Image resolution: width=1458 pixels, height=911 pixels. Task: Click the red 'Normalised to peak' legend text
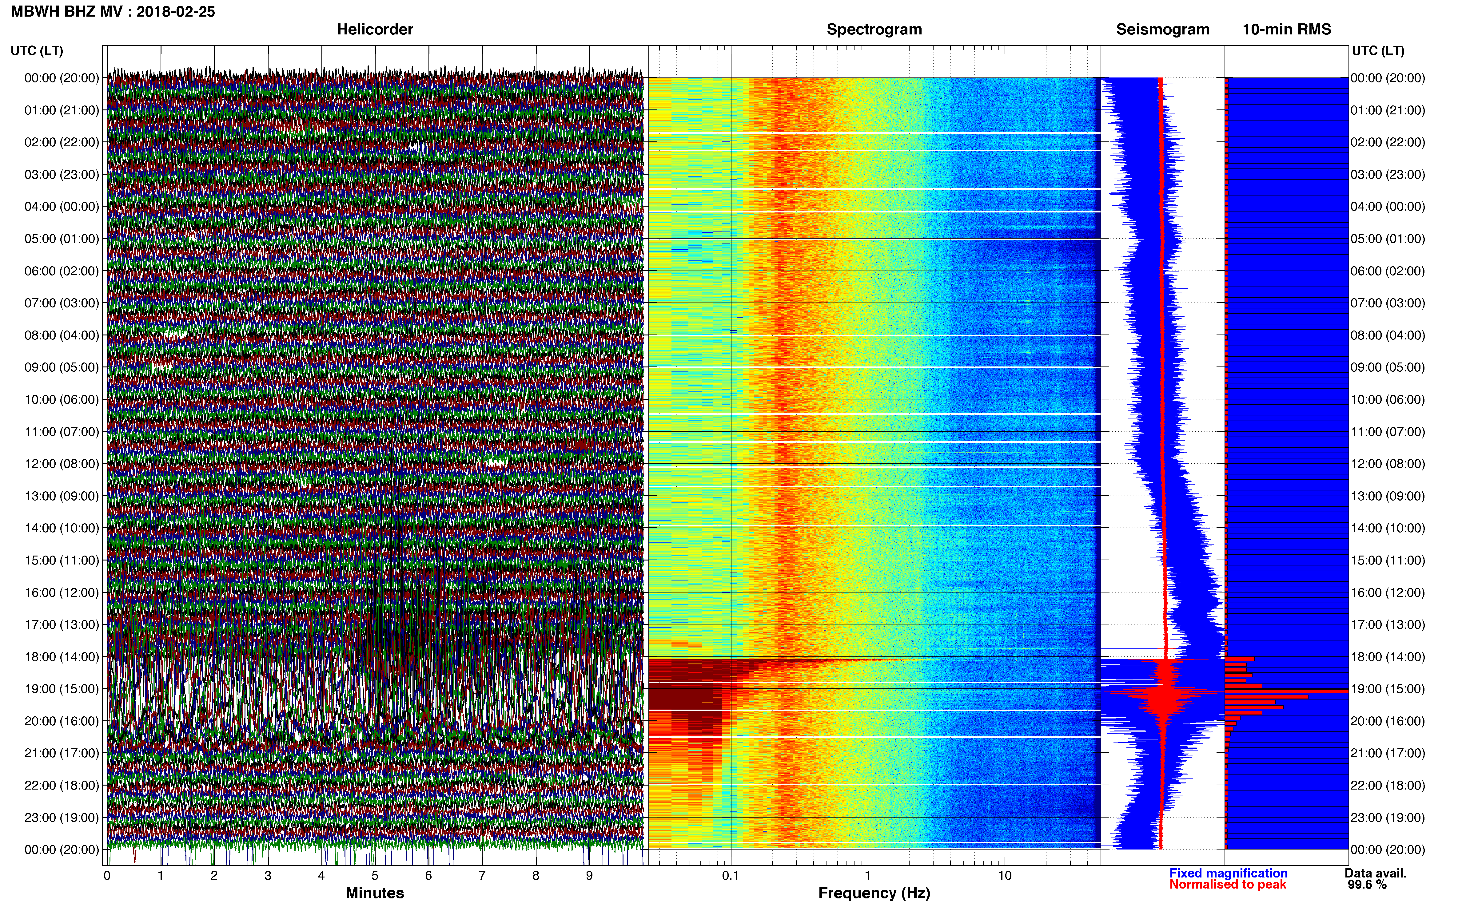[x=1228, y=885]
